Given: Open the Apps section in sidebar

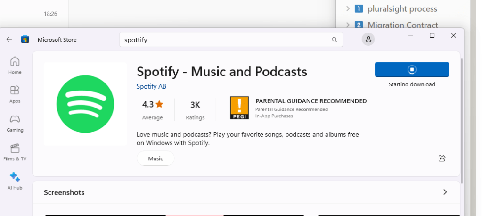Looking at the screenshot, I should click(x=15, y=94).
